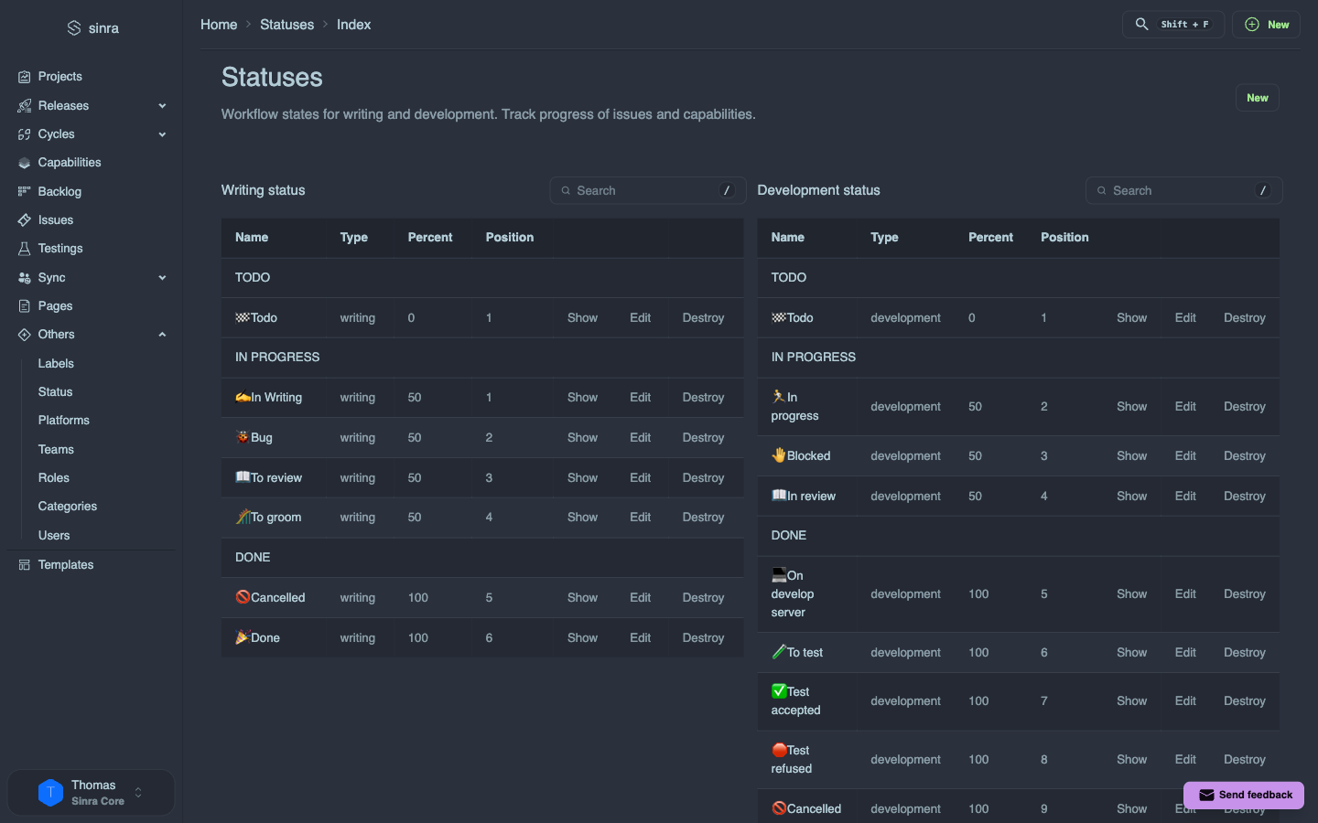Destroy the In review development status
This screenshot has height=823, width=1318.
[x=1245, y=497]
